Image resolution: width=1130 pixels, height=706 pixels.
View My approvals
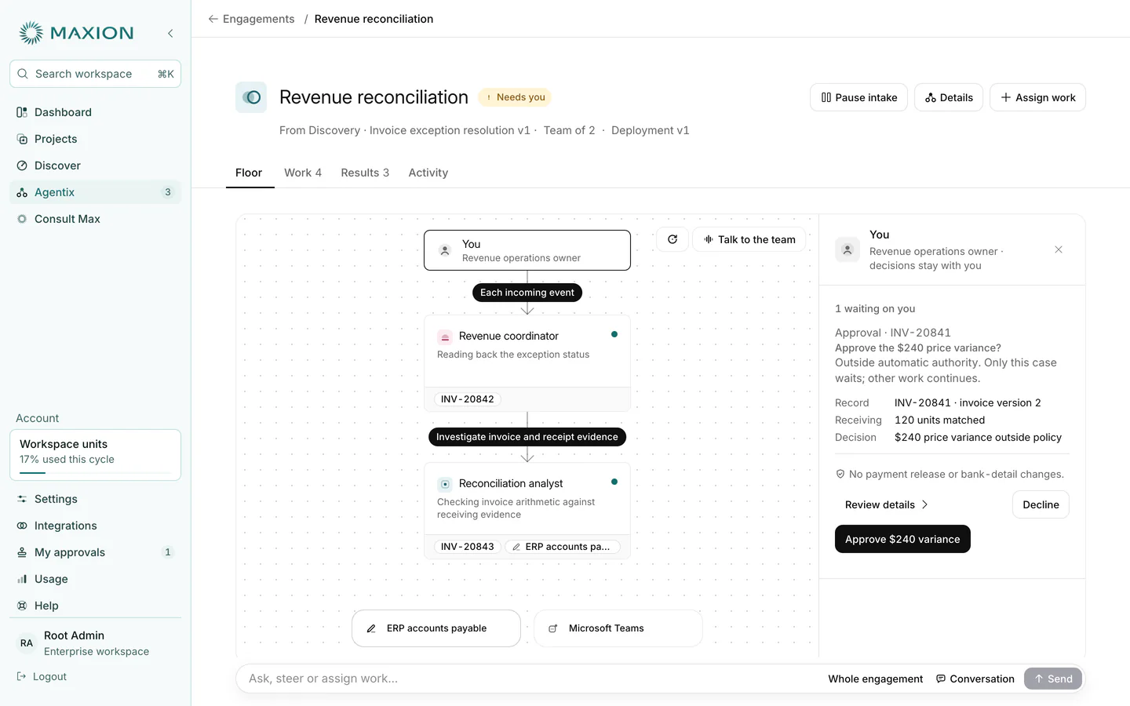[95, 552]
